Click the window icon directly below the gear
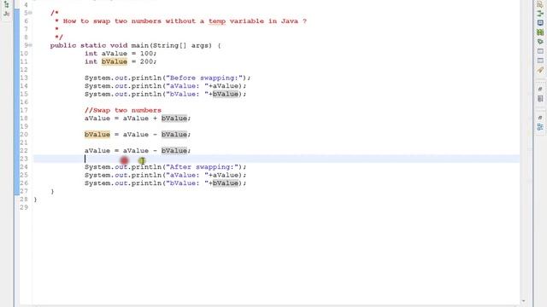This screenshot has height=307, width=547. (x=540, y=51)
